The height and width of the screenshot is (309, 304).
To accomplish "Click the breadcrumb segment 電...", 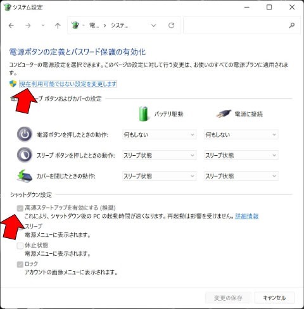I will [x=94, y=25].
